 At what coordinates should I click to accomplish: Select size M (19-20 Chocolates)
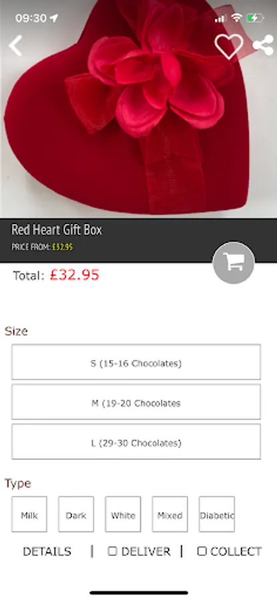[x=136, y=402]
